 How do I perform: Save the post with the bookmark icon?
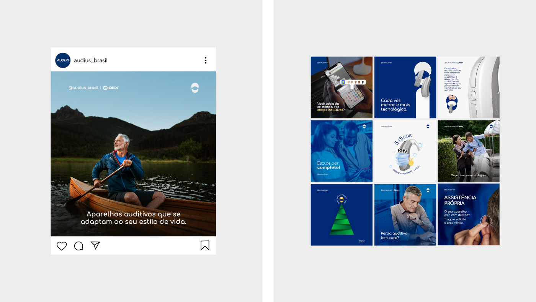pos(205,245)
